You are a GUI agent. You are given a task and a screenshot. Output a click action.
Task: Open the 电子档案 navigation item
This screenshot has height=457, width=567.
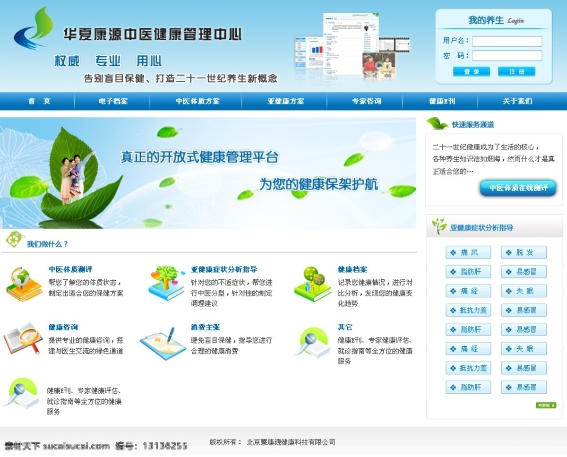113,101
